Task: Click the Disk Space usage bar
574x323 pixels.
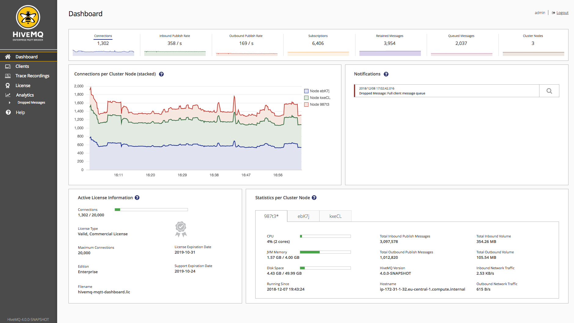Action: [x=325, y=268]
